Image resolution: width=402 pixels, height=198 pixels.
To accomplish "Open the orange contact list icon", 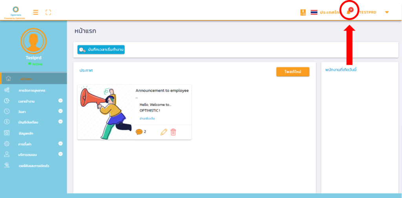I will pos(303,12).
